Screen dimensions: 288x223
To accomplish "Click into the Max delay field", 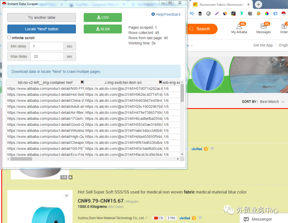I will (47, 56).
